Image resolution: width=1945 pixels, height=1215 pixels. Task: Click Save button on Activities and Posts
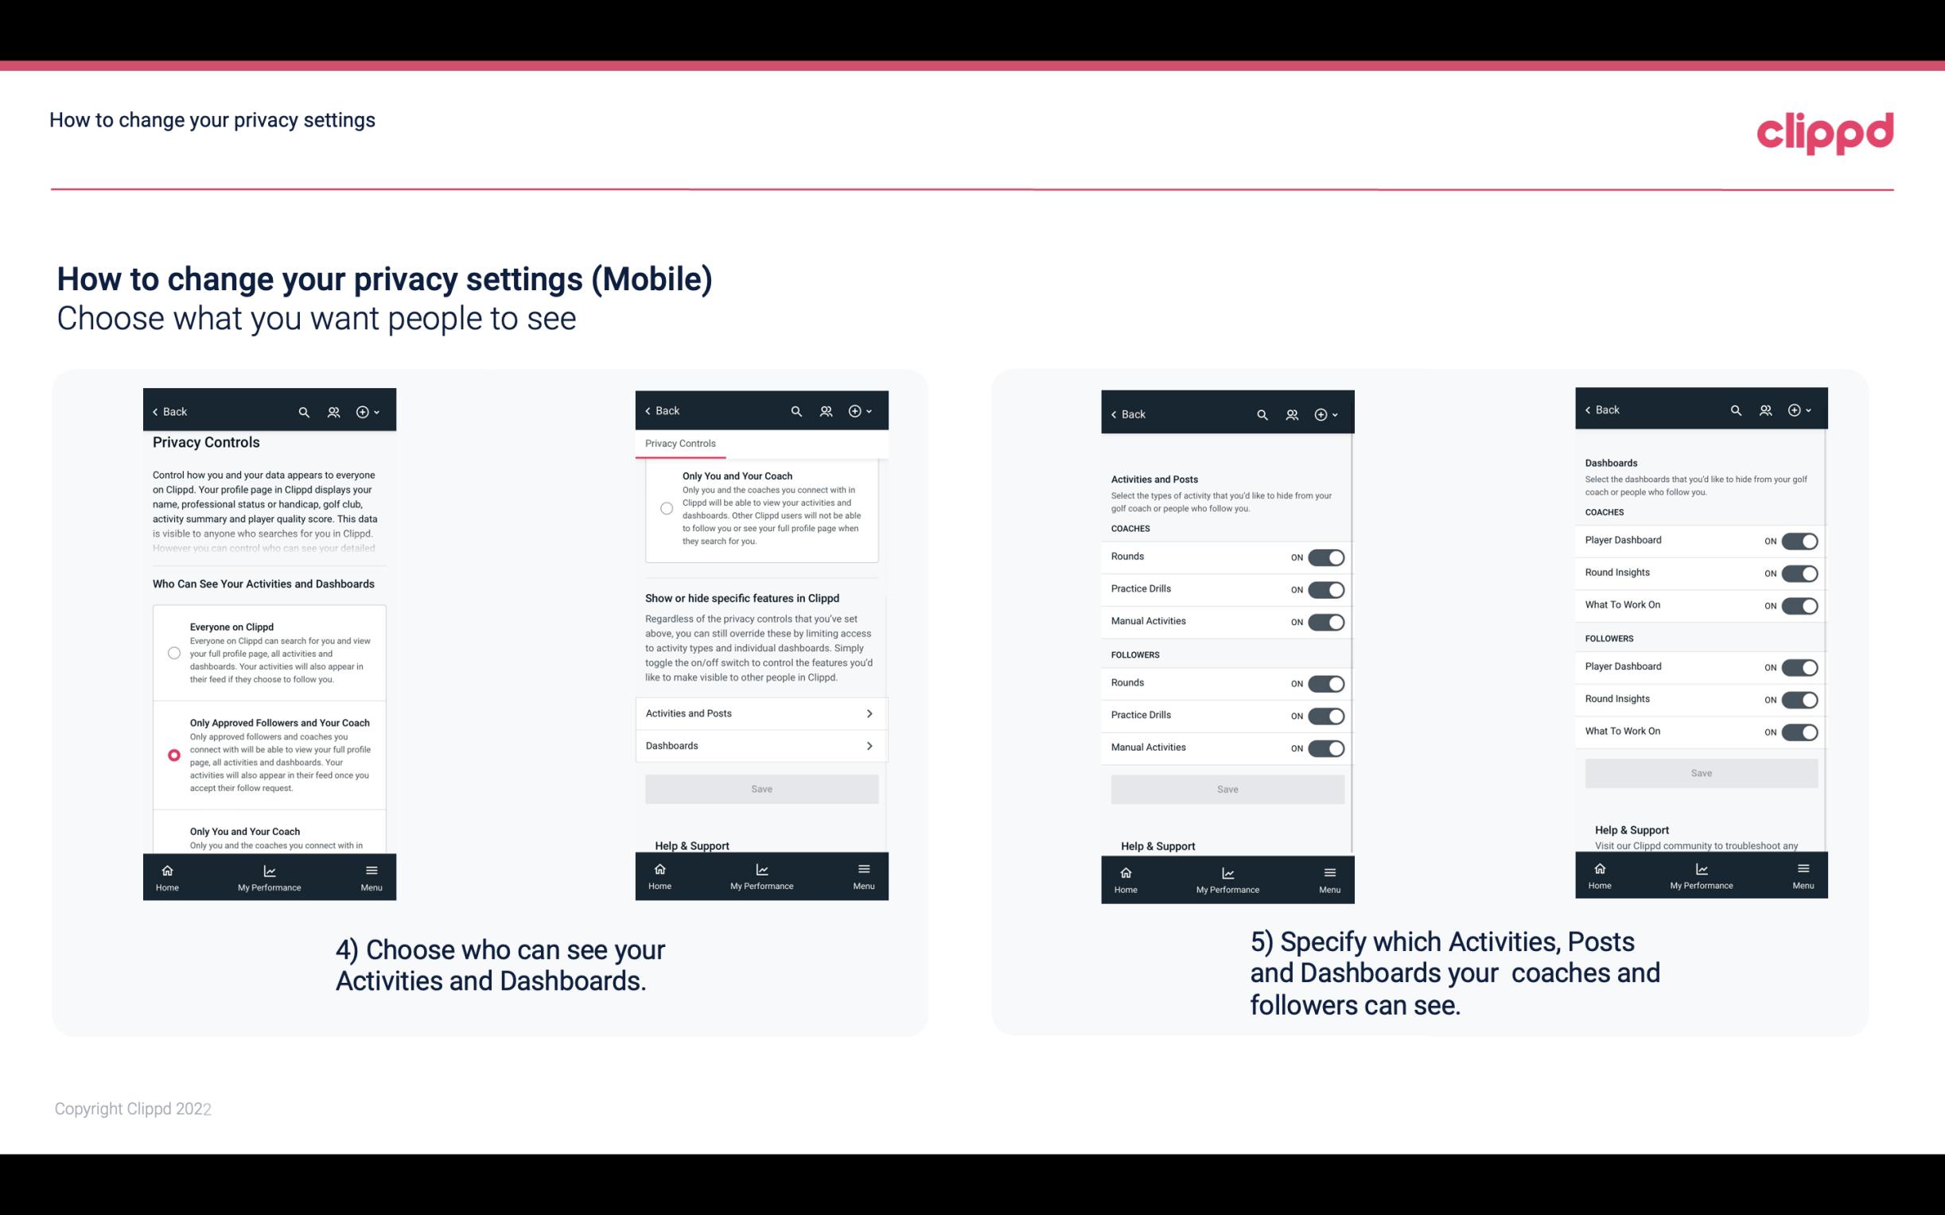coord(1225,786)
